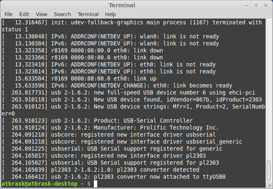Minimize the Terminal window

pyautogui.click(x=247, y=6)
